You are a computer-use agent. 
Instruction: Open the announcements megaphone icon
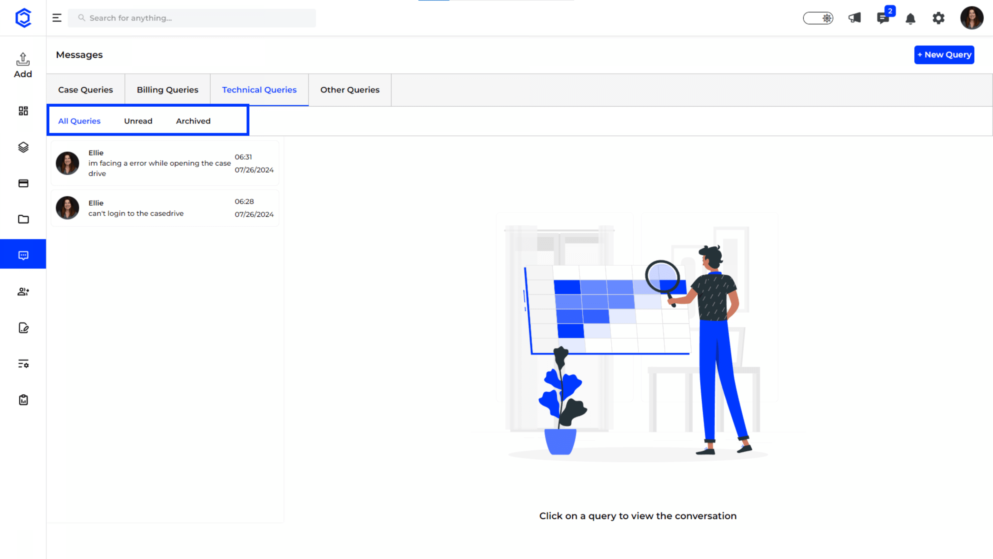pos(854,18)
